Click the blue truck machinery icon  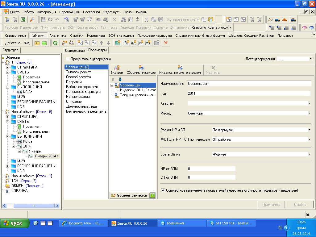277,19
